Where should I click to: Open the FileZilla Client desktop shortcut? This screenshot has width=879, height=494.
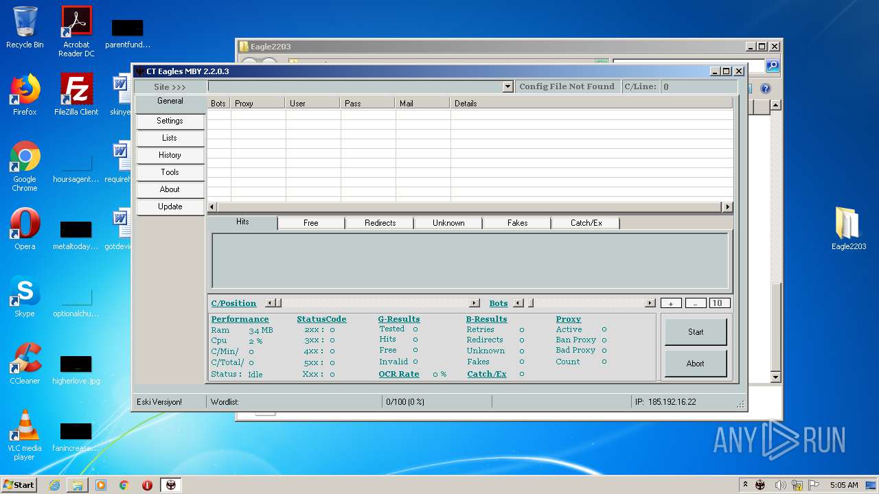point(76,95)
